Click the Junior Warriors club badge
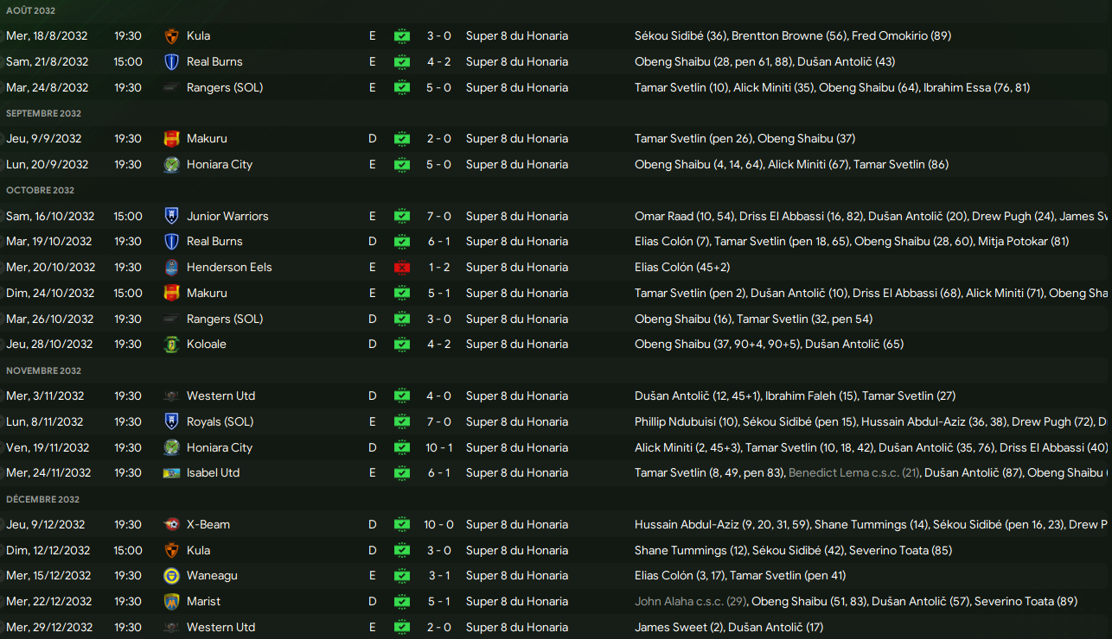1112x639 pixels. pyautogui.click(x=171, y=217)
